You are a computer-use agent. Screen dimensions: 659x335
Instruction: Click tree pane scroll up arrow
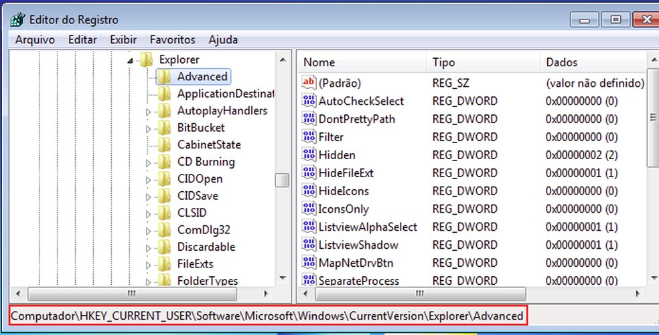(283, 60)
